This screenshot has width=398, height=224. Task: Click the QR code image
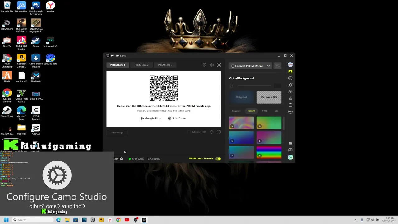(164, 88)
